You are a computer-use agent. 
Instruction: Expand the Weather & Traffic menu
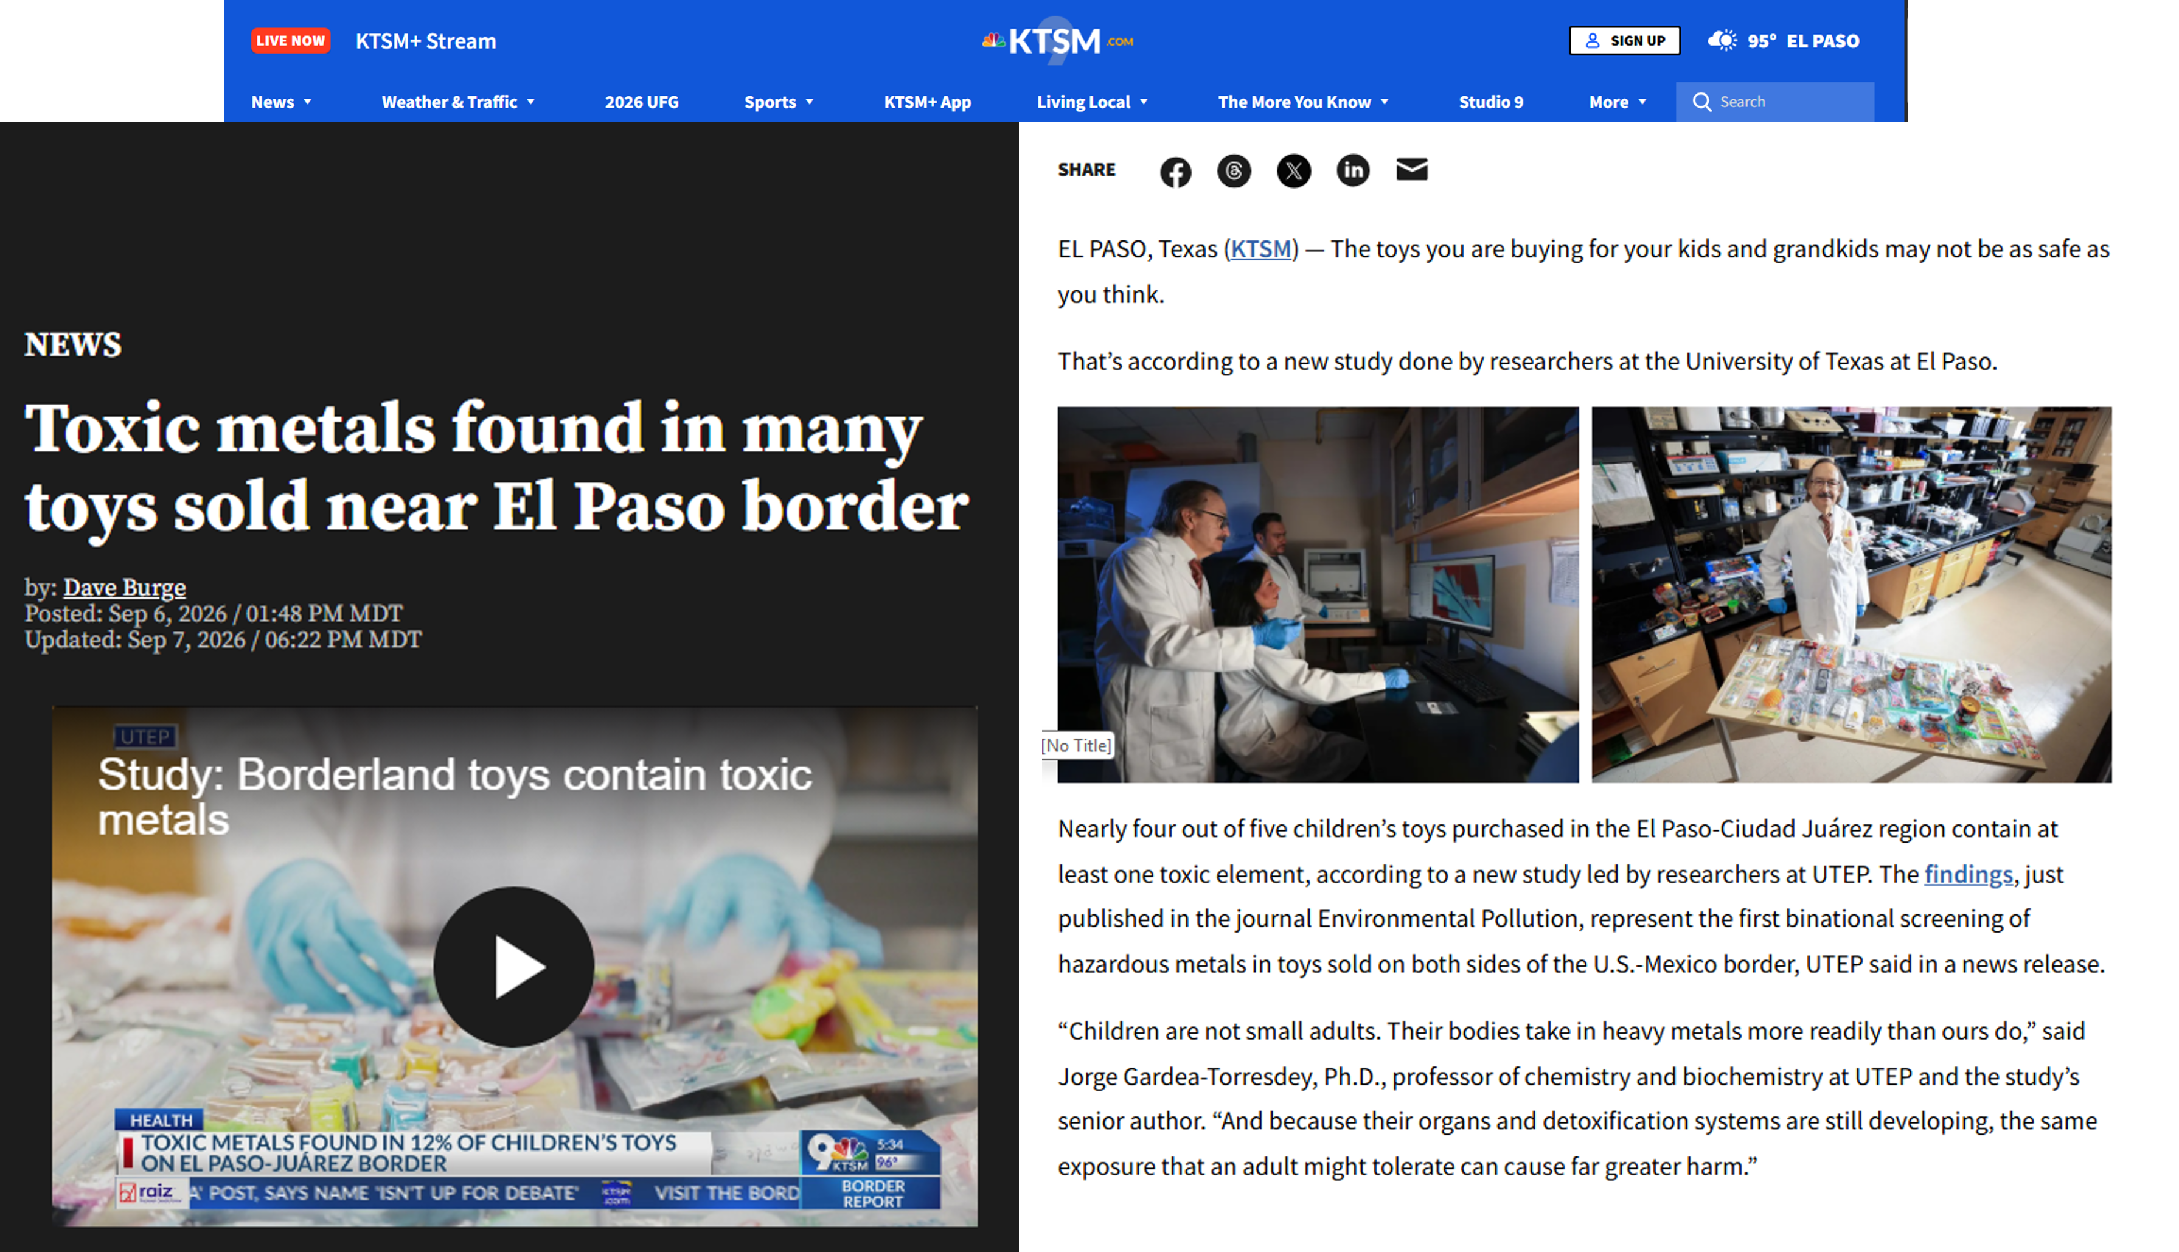coord(458,102)
